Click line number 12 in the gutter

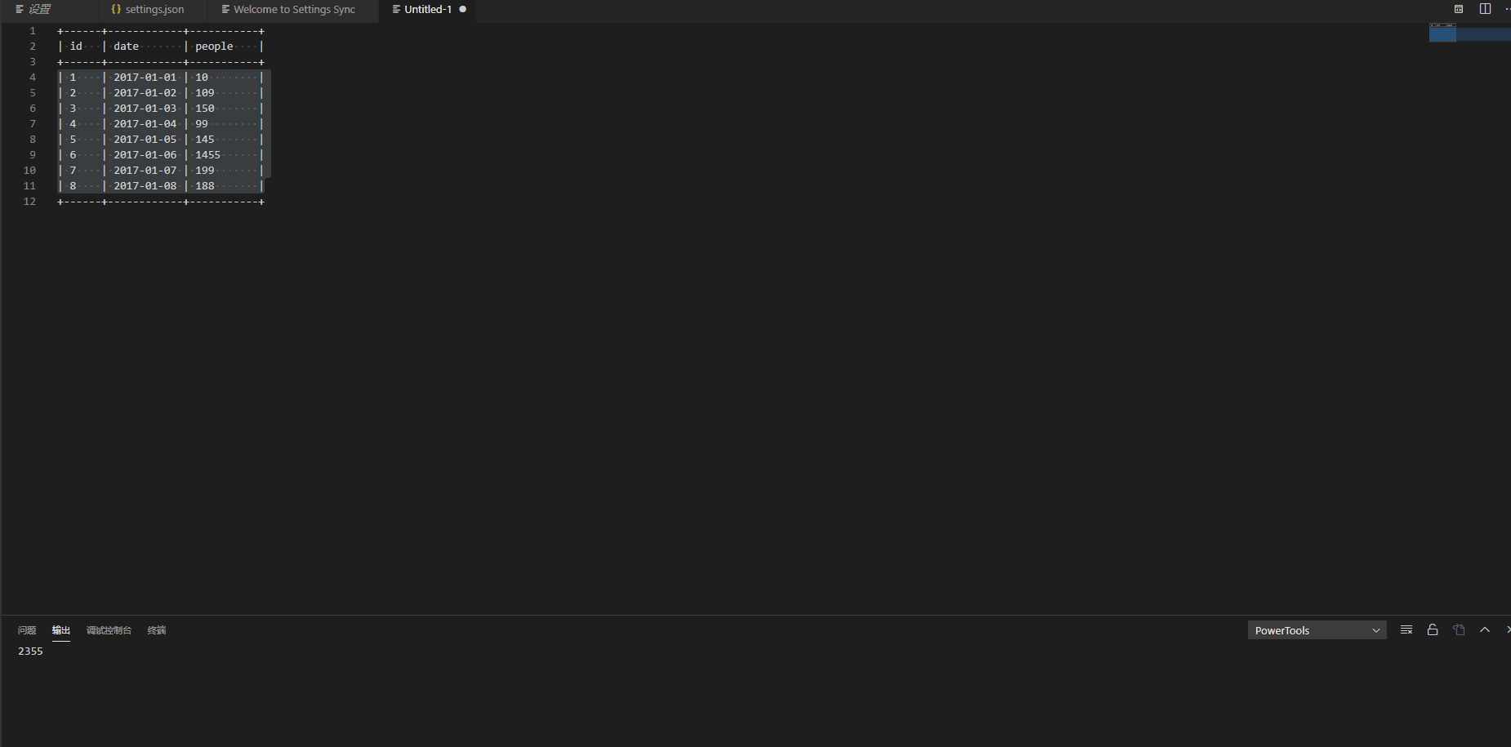pos(29,202)
